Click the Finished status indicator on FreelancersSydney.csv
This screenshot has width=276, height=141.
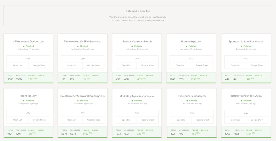point(192,101)
